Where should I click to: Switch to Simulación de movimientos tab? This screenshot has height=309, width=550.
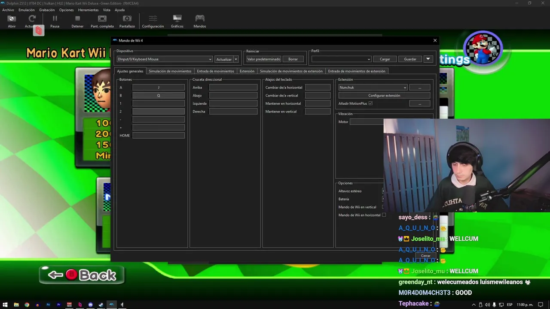[170, 71]
